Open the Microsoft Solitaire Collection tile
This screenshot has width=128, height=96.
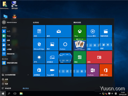(x=80, y=44)
